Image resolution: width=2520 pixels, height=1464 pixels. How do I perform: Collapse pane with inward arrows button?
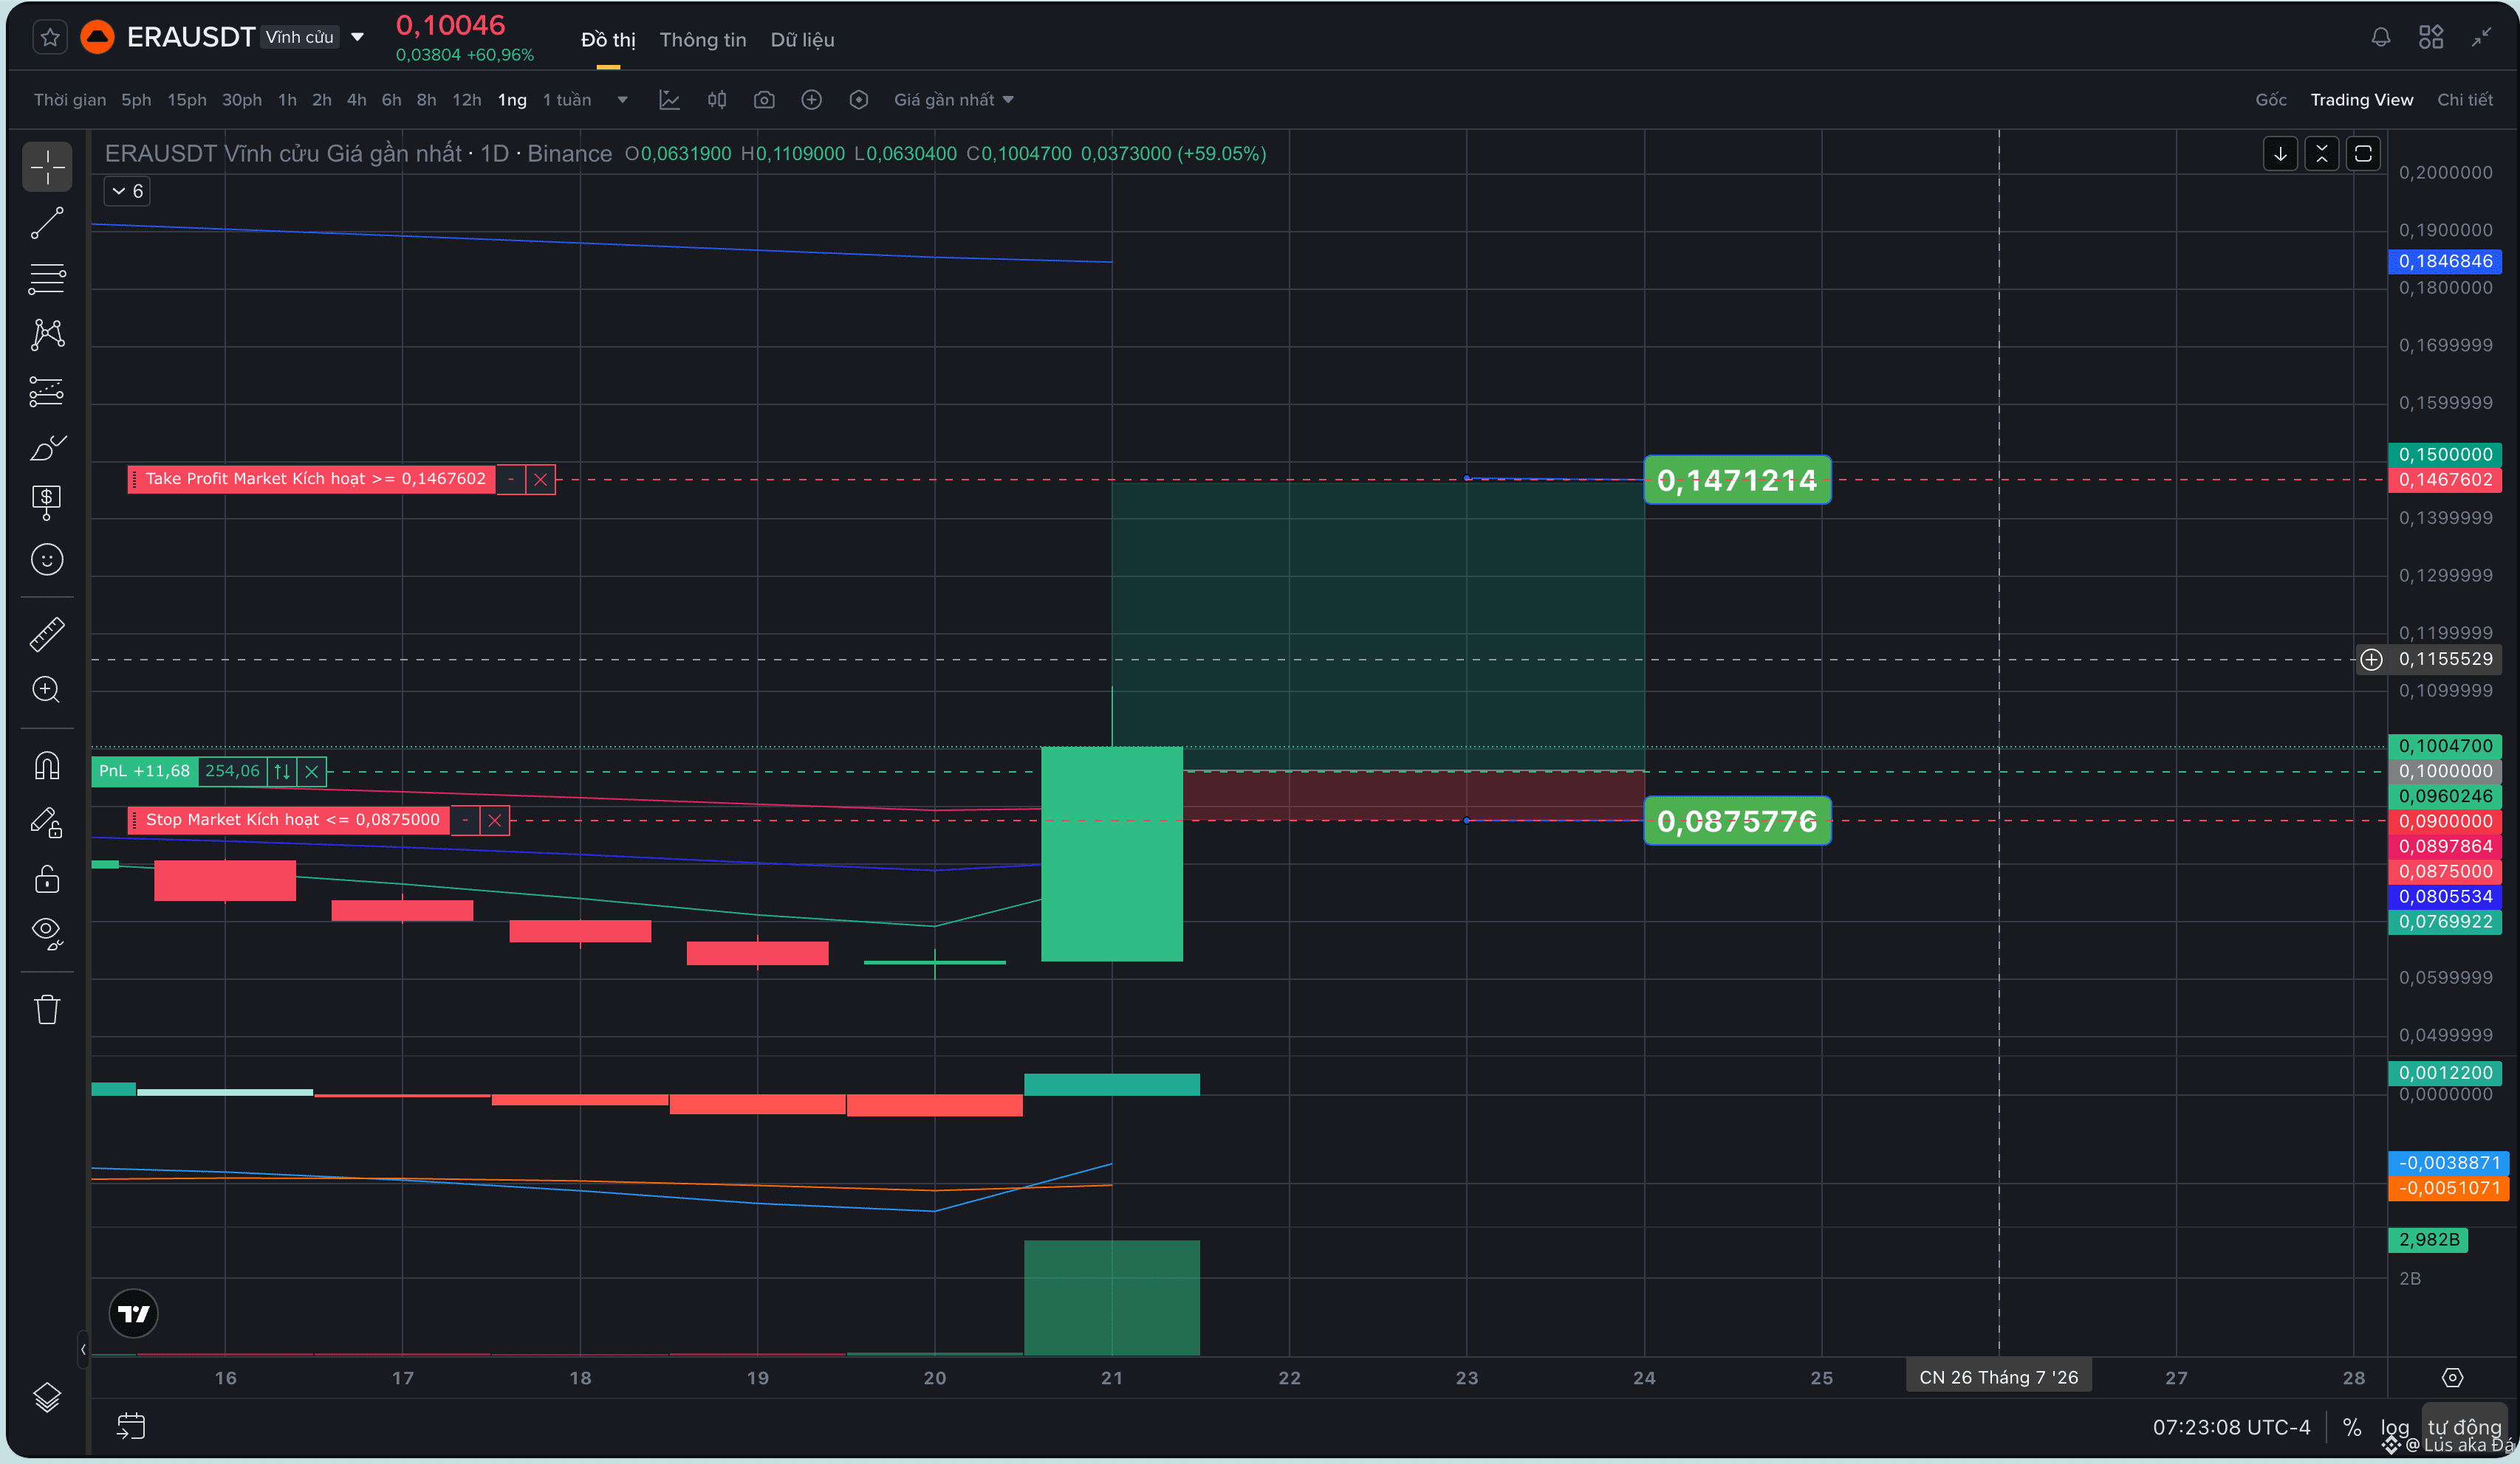click(2322, 154)
